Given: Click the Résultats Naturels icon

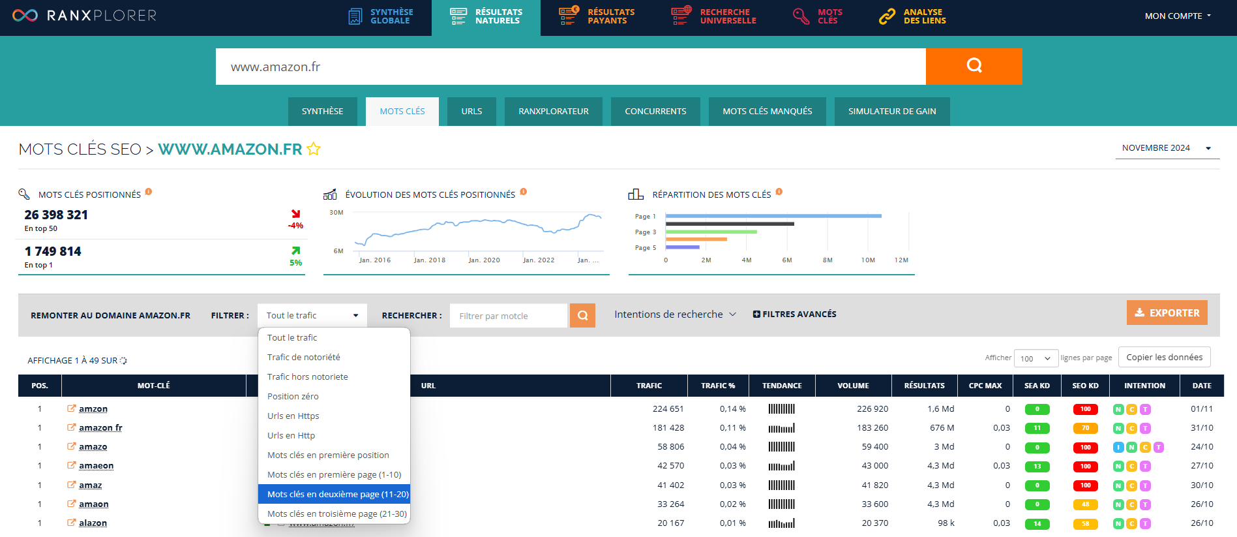Looking at the screenshot, I should pos(458,16).
